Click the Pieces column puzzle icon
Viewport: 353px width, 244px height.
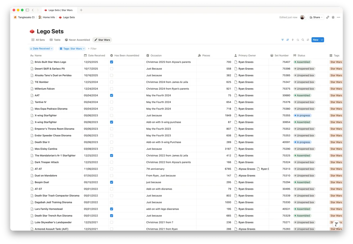point(200,55)
